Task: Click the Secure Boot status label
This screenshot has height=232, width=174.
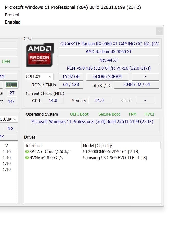Action: pyautogui.click(x=109, y=114)
